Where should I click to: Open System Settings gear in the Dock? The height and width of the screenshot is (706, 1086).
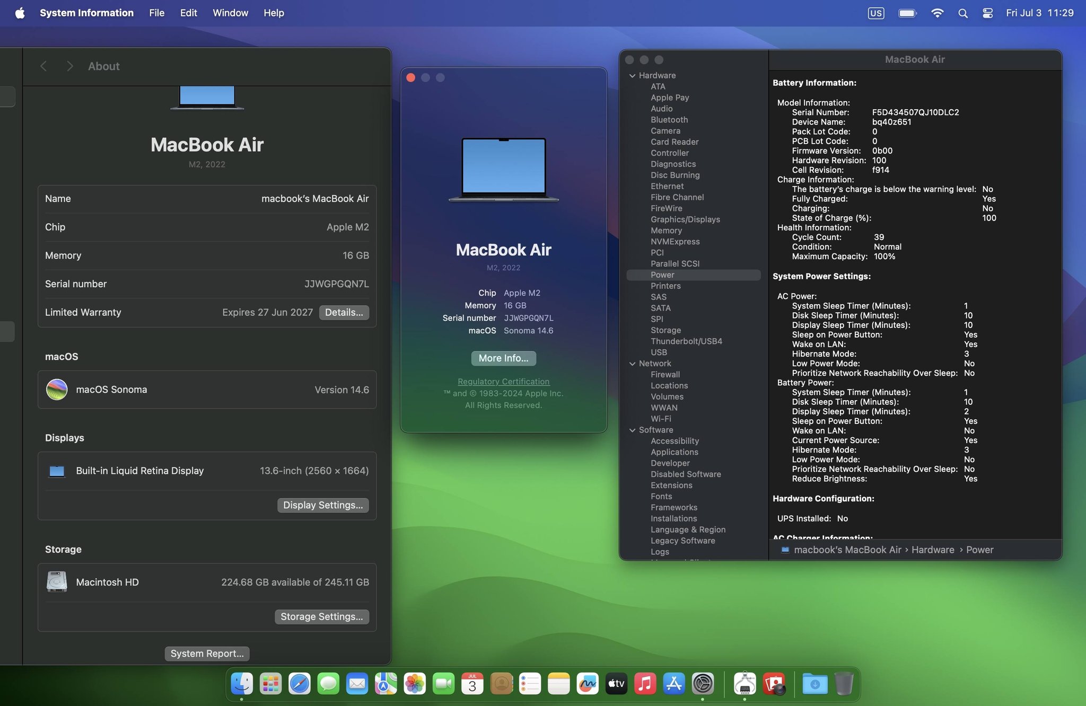(x=703, y=684)
